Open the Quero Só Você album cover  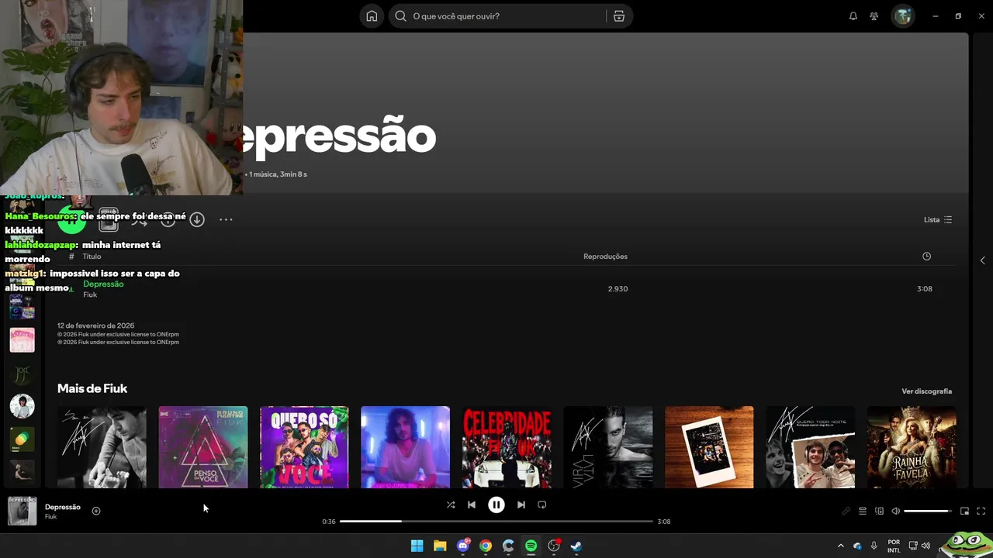pyautogui.click(x=304, y=447)
